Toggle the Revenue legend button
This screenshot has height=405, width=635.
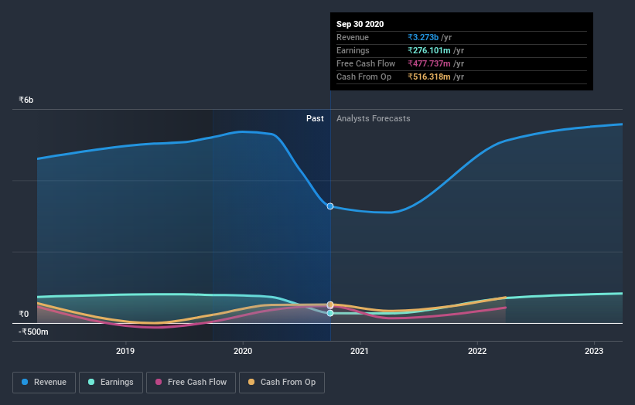click(x=44, y=383)
